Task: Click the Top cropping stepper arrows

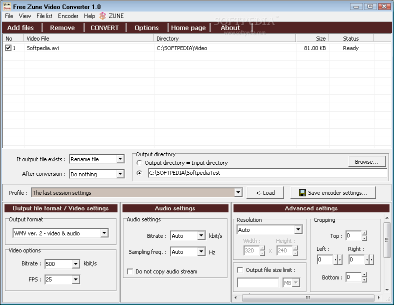Action: click(364, 235)
